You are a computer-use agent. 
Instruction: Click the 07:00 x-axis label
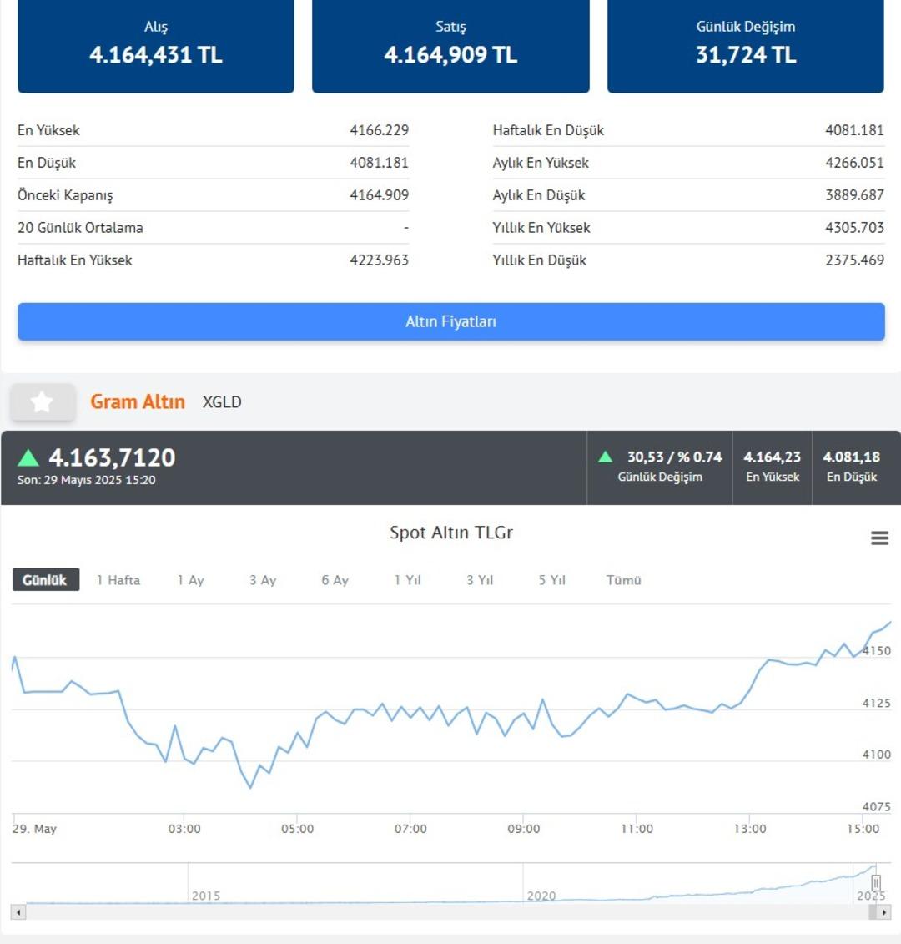410,829
